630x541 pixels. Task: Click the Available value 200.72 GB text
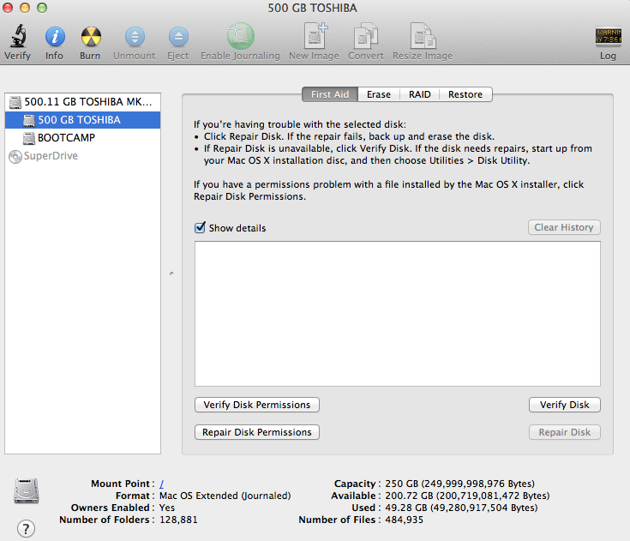[x=467, y=496]
